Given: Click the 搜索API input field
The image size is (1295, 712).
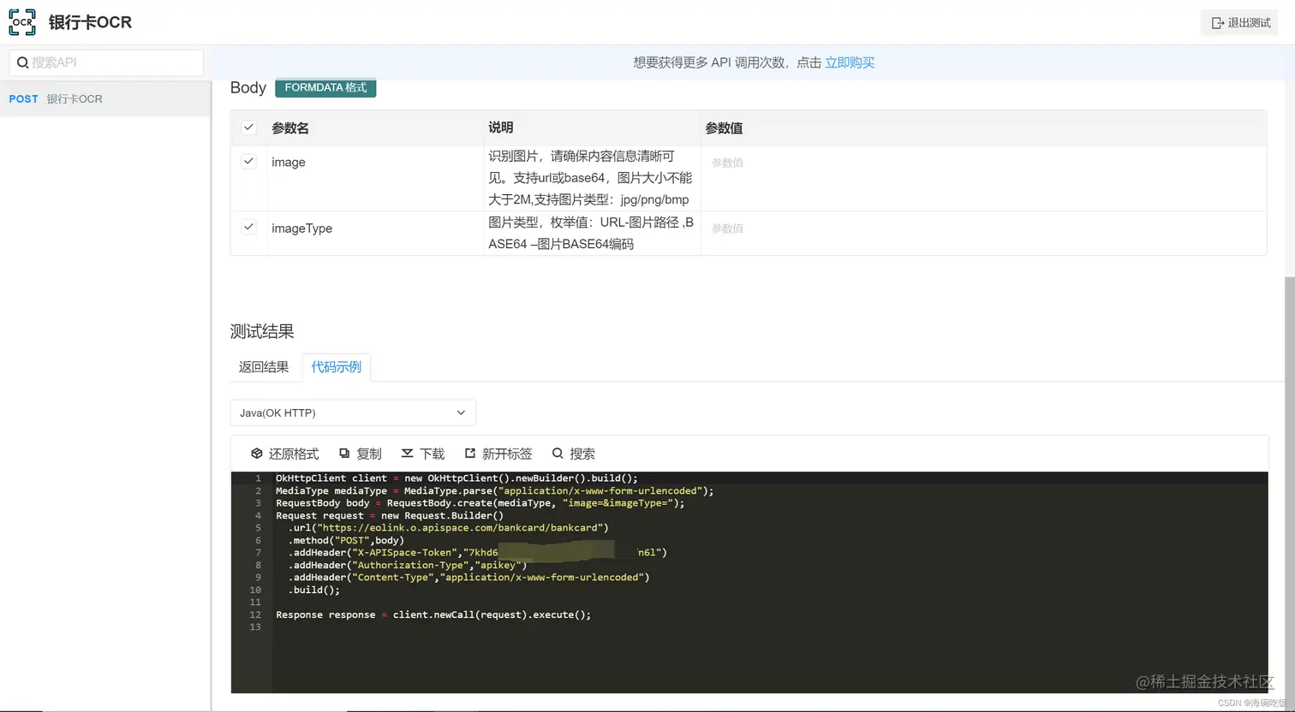Looking at the screenshot, I should [x=106, y=62].
